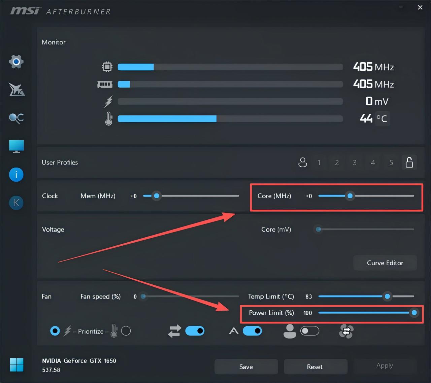Select user profile 3
The image size is (431, 383).
355,163
